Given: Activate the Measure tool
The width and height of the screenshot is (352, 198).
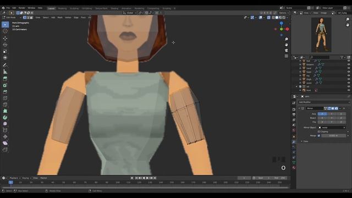Looking at the screenshot, I should click(5, 71).
